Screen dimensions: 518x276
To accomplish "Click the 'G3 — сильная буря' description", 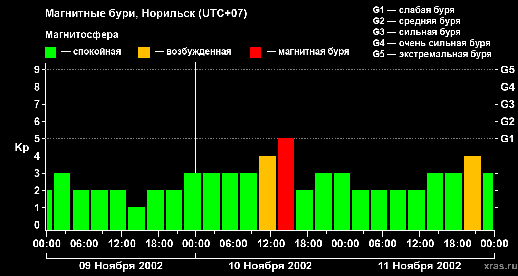I will pyautogui.click(x=417, y=32).
